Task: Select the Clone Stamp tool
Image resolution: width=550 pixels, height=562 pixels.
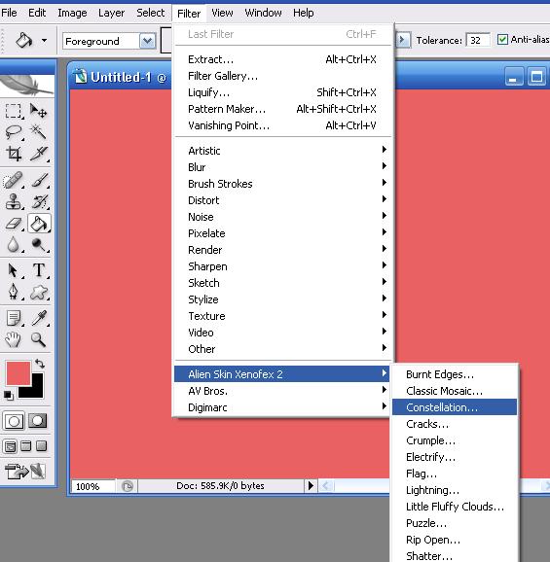Action: [14, 202]
